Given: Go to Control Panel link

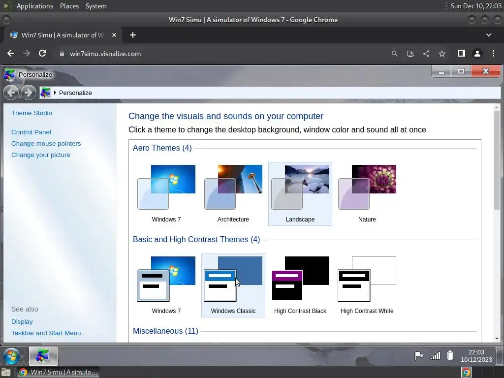Looking at the screenshot, I should pyautogui.click(x=31, y=132).
